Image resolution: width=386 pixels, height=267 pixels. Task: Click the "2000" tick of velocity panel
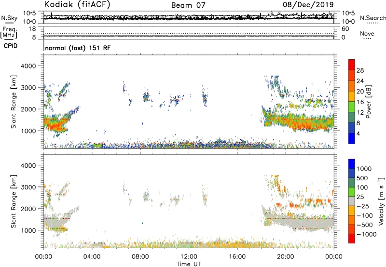coord(28,209)
